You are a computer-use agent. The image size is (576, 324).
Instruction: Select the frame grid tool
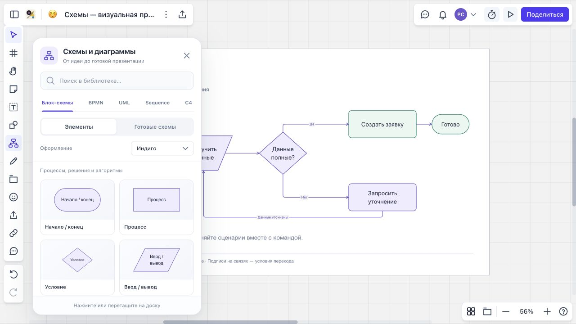pos(13,53)
